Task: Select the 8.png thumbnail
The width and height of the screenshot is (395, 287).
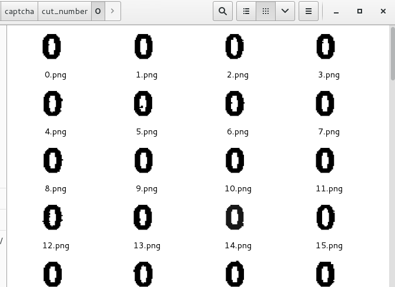Action: pyautogui.click(x=53, y=160)
